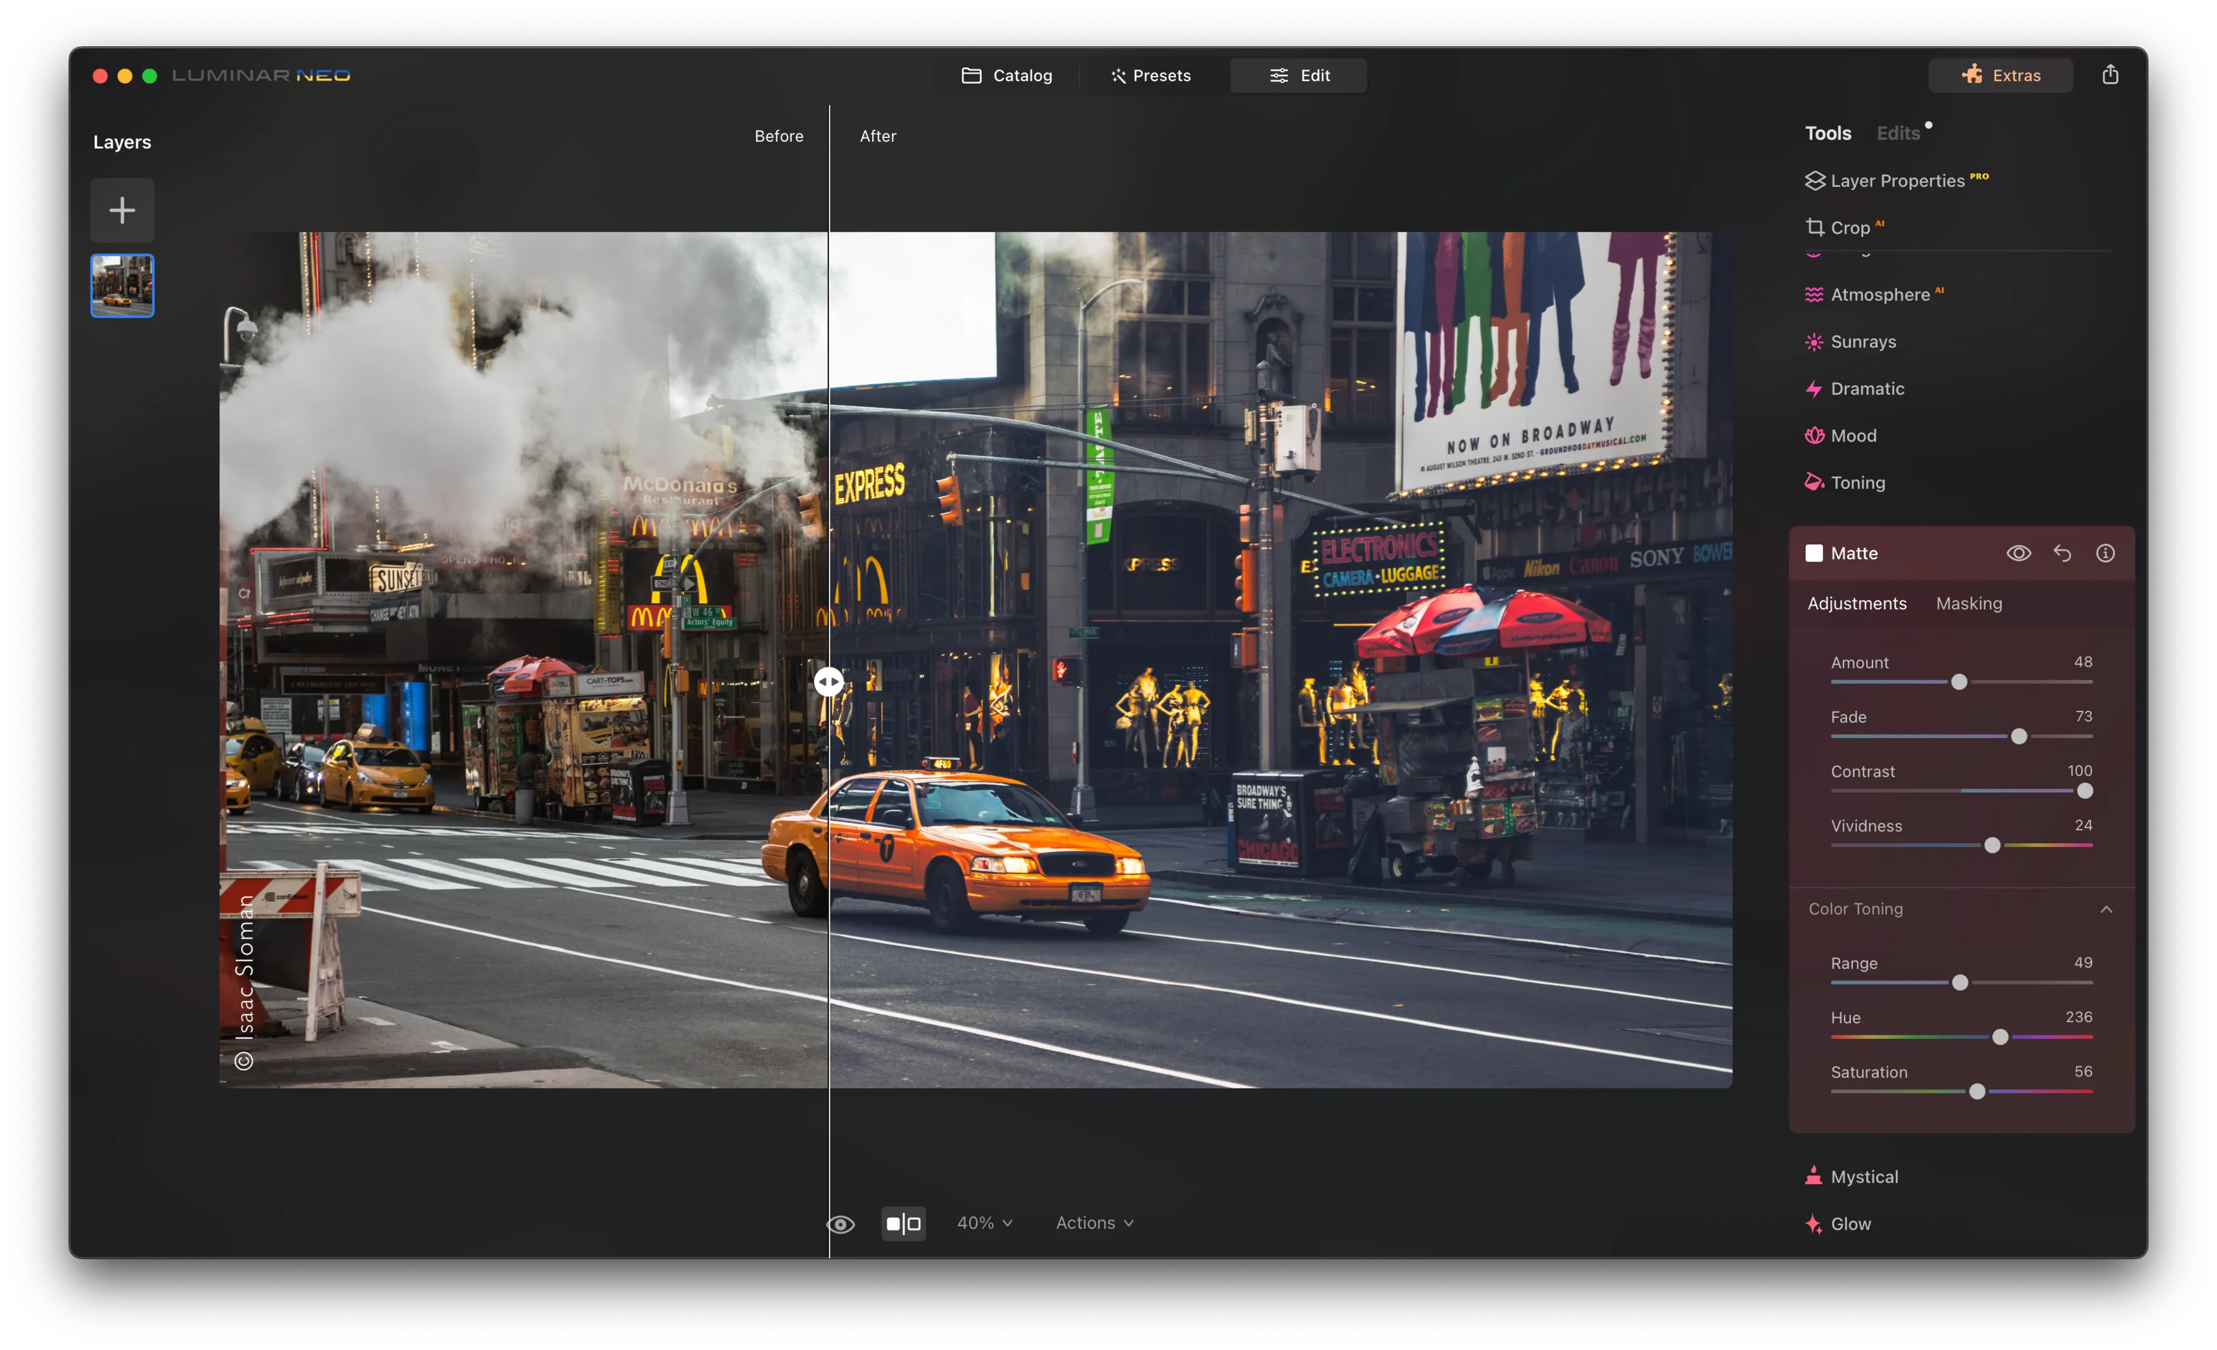Open the Mystical tool
This screenshot has height=1350, width=2217.
pos(1864,1177)
